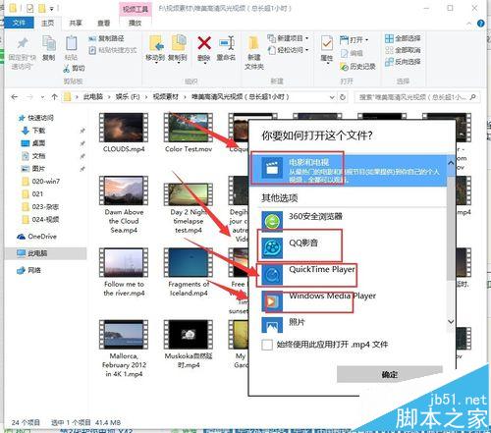
Task: Select 快速访问 in navigation pane
Action: [x=36, y=118]
